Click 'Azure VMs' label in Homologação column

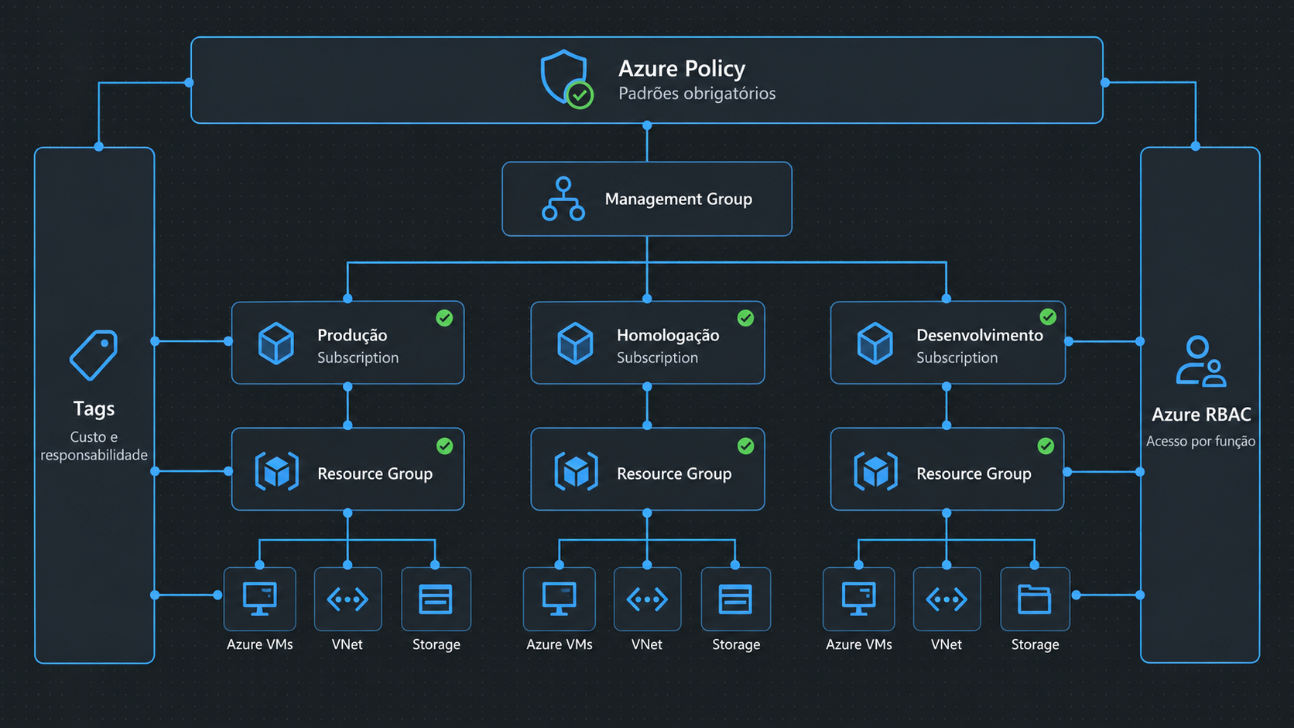pos(560,644)
